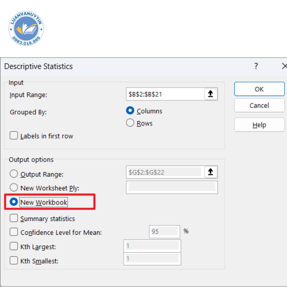Viewport: 287px width, 287px height.
Task: Click the New Worksheet Ply name field
Action: [x=172, y=188]
